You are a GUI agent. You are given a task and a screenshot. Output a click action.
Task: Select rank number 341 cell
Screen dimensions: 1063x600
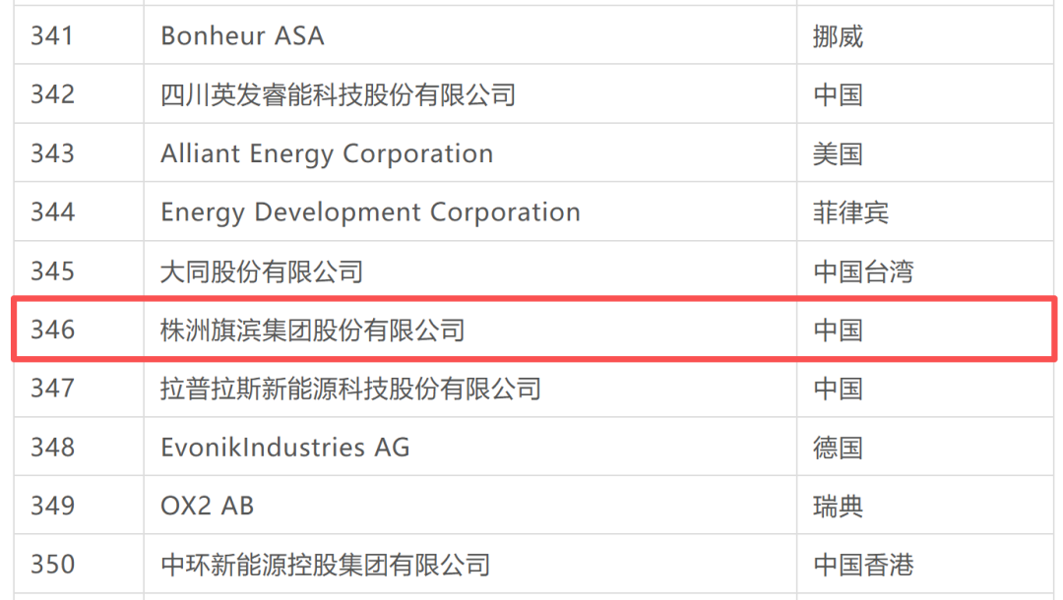pyautogui.click(x=52, y=36)
